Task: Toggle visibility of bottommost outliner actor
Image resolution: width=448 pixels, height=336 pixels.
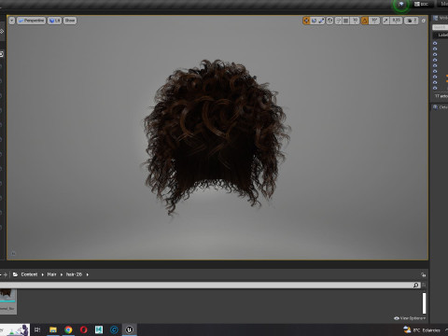Action: 435,88
